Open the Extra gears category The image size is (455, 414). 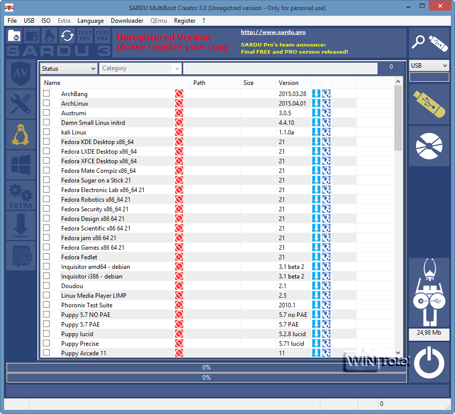(x=21, y=195)
